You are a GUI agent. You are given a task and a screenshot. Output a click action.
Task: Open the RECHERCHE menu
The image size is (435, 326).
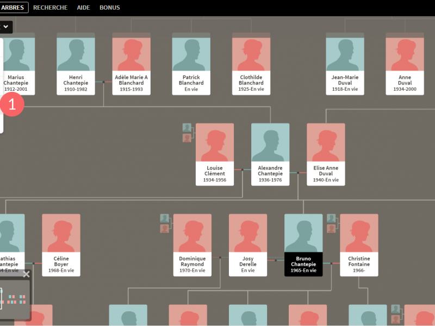pos(50,8)
